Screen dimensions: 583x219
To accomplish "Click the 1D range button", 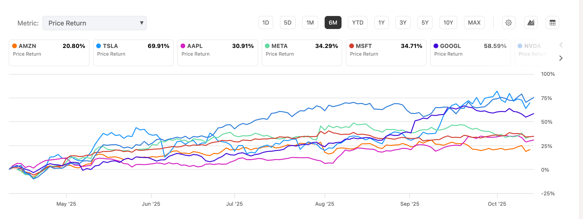I will click(266, 22).
